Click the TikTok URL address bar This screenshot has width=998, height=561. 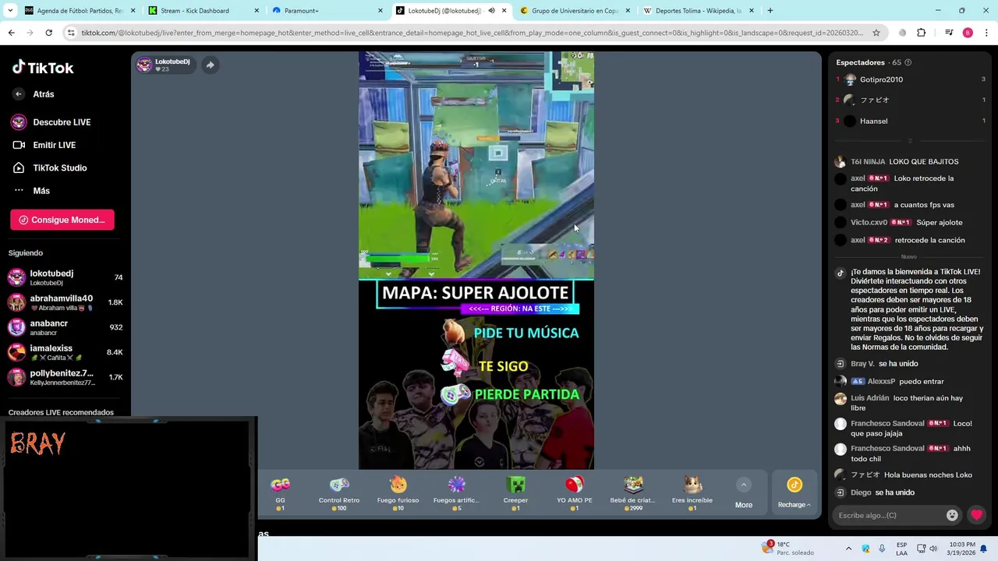pos(472,33)
